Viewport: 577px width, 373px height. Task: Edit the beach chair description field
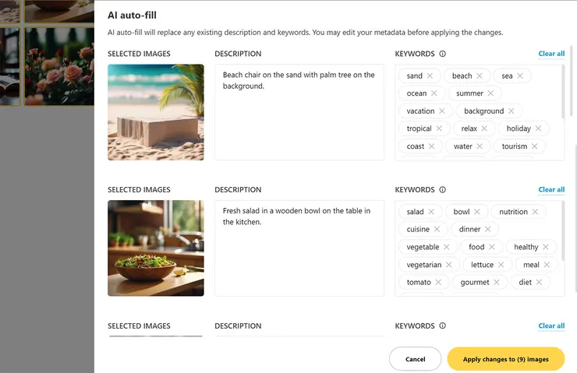[299, 112]
